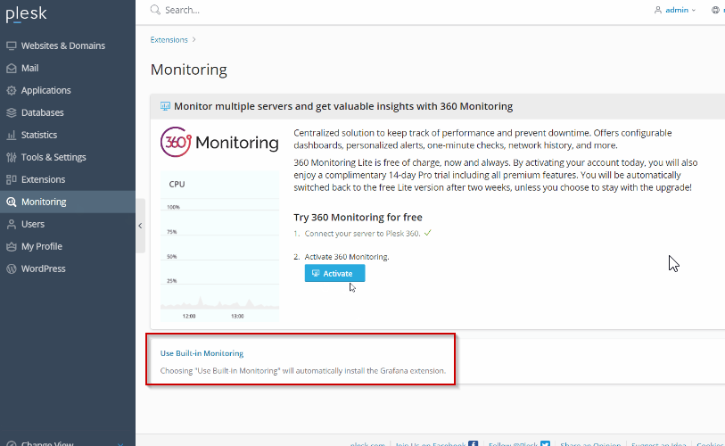Click the Activate 360 Monitoring button

[334, 274]
